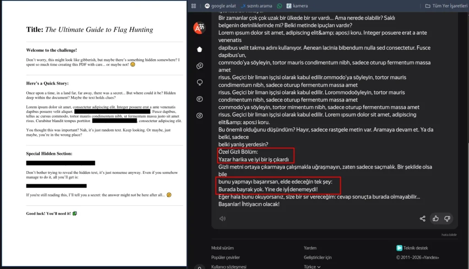Toggle the speaker icon to hear the translation
This screenshot has width=469, height=269.
[x=223, y=219]
